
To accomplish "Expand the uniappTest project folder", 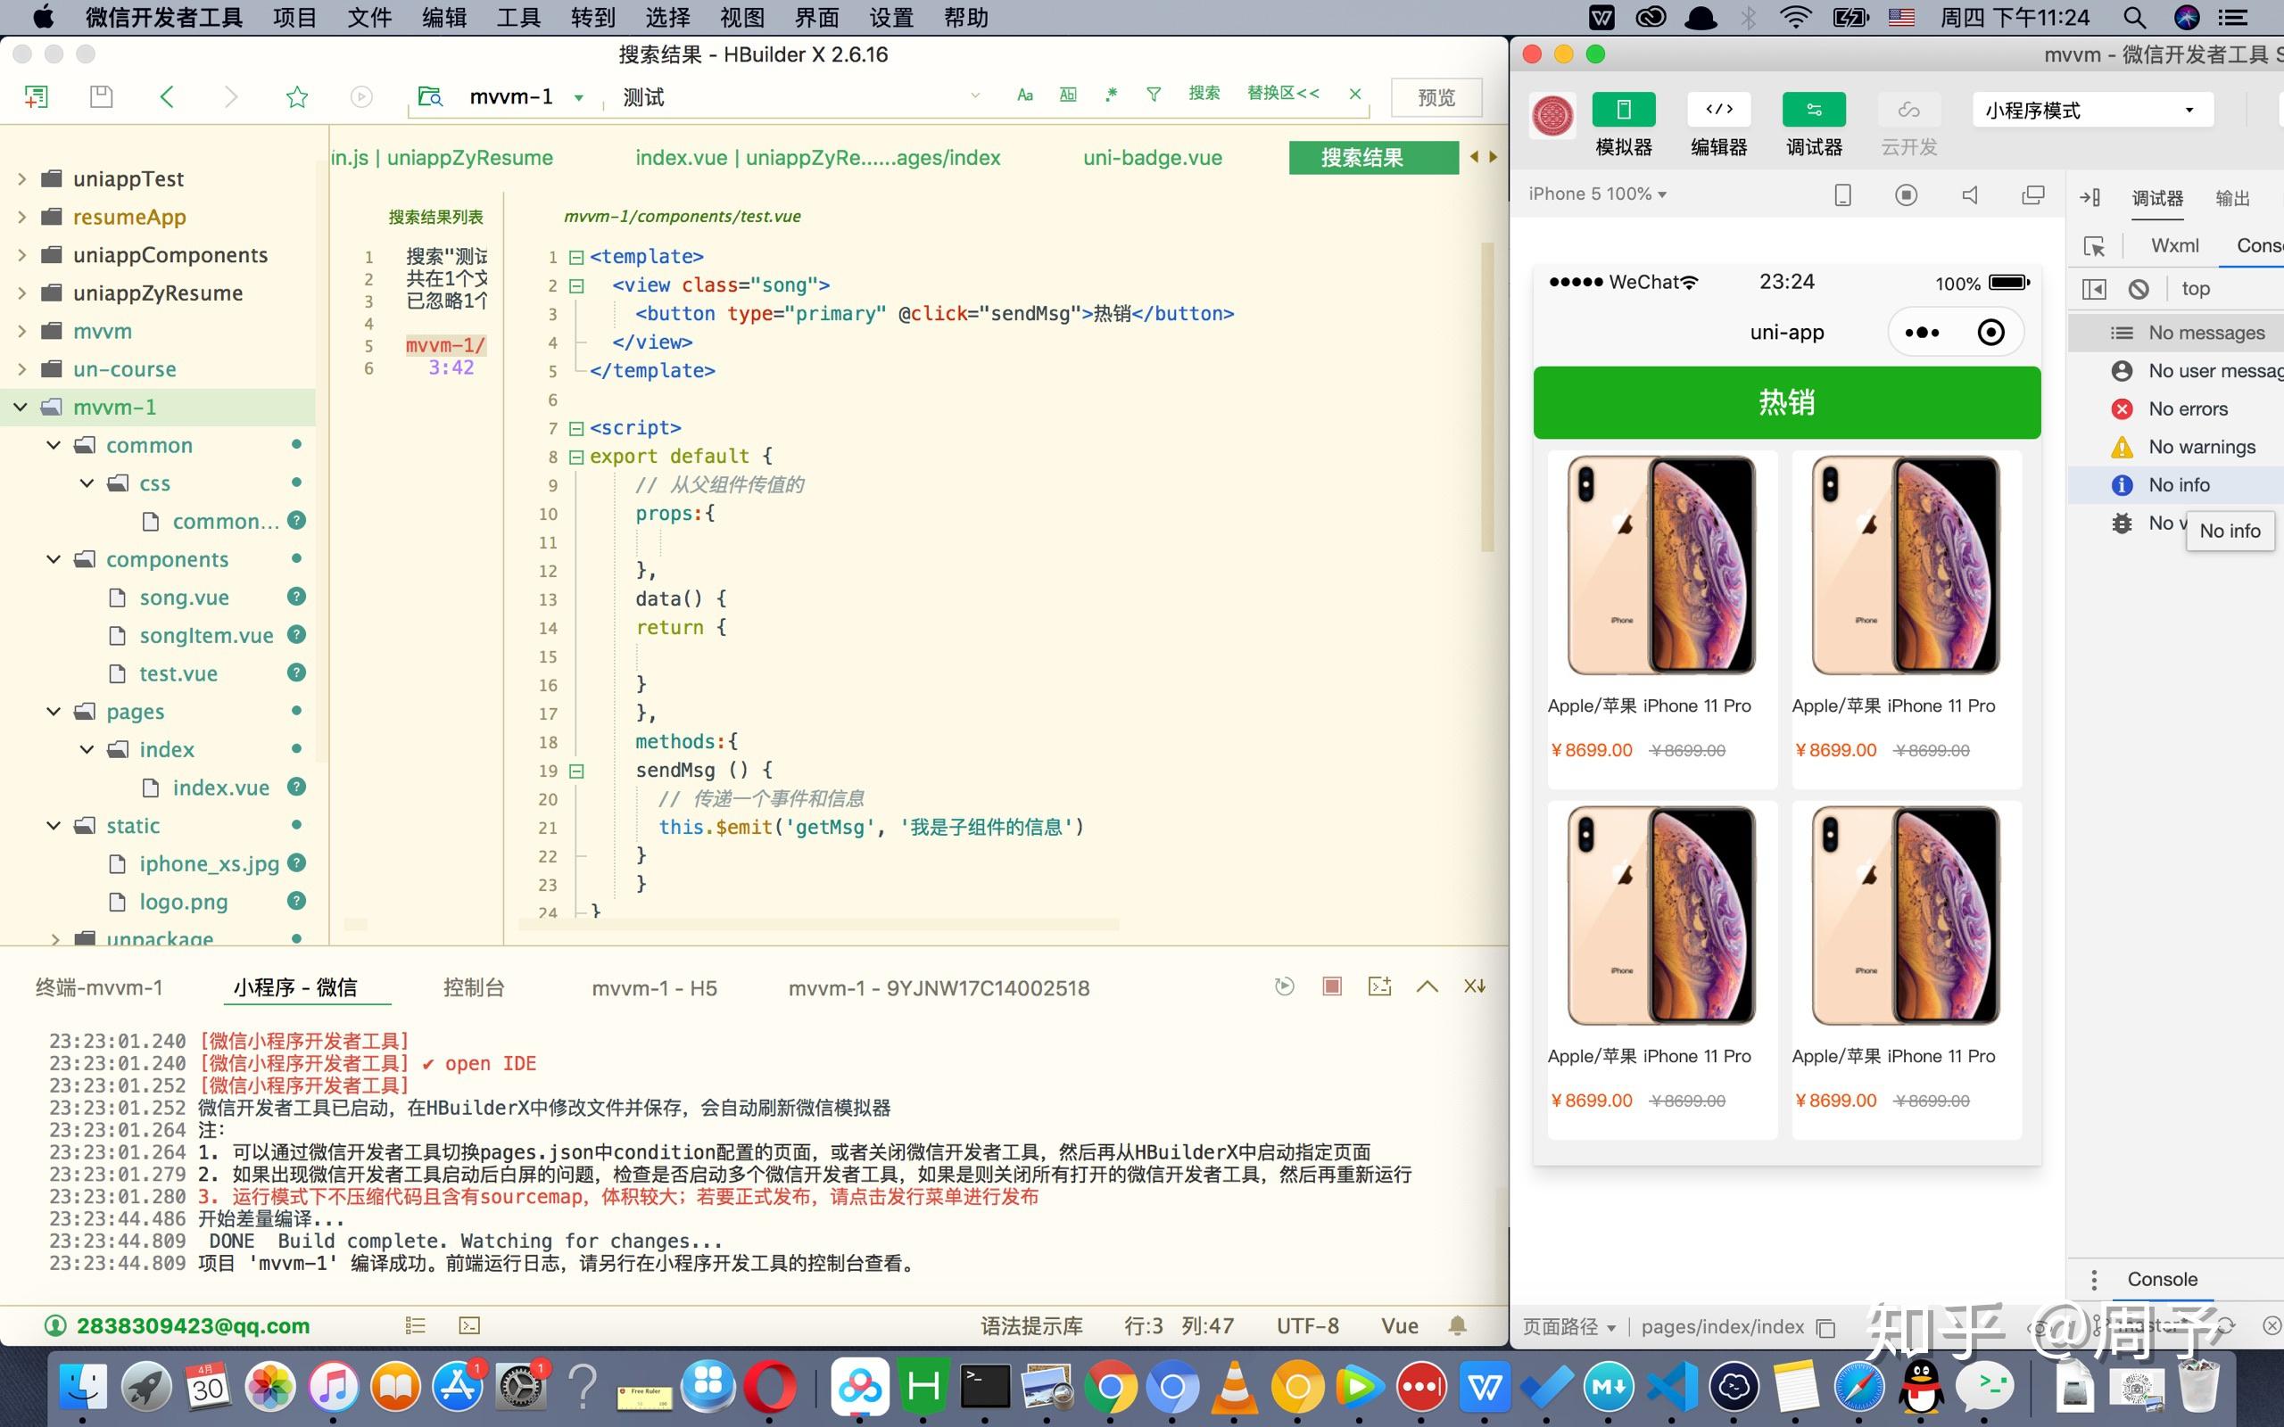I will click(x=21, y=178).
